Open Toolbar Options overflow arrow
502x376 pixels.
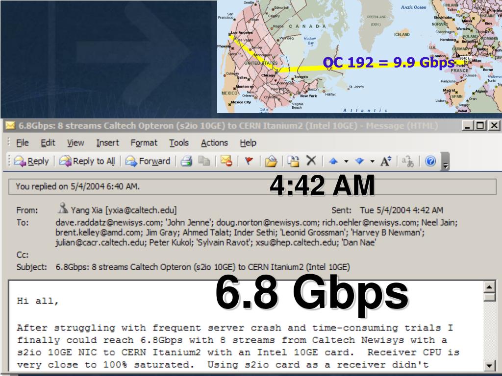tap(445, 162)
